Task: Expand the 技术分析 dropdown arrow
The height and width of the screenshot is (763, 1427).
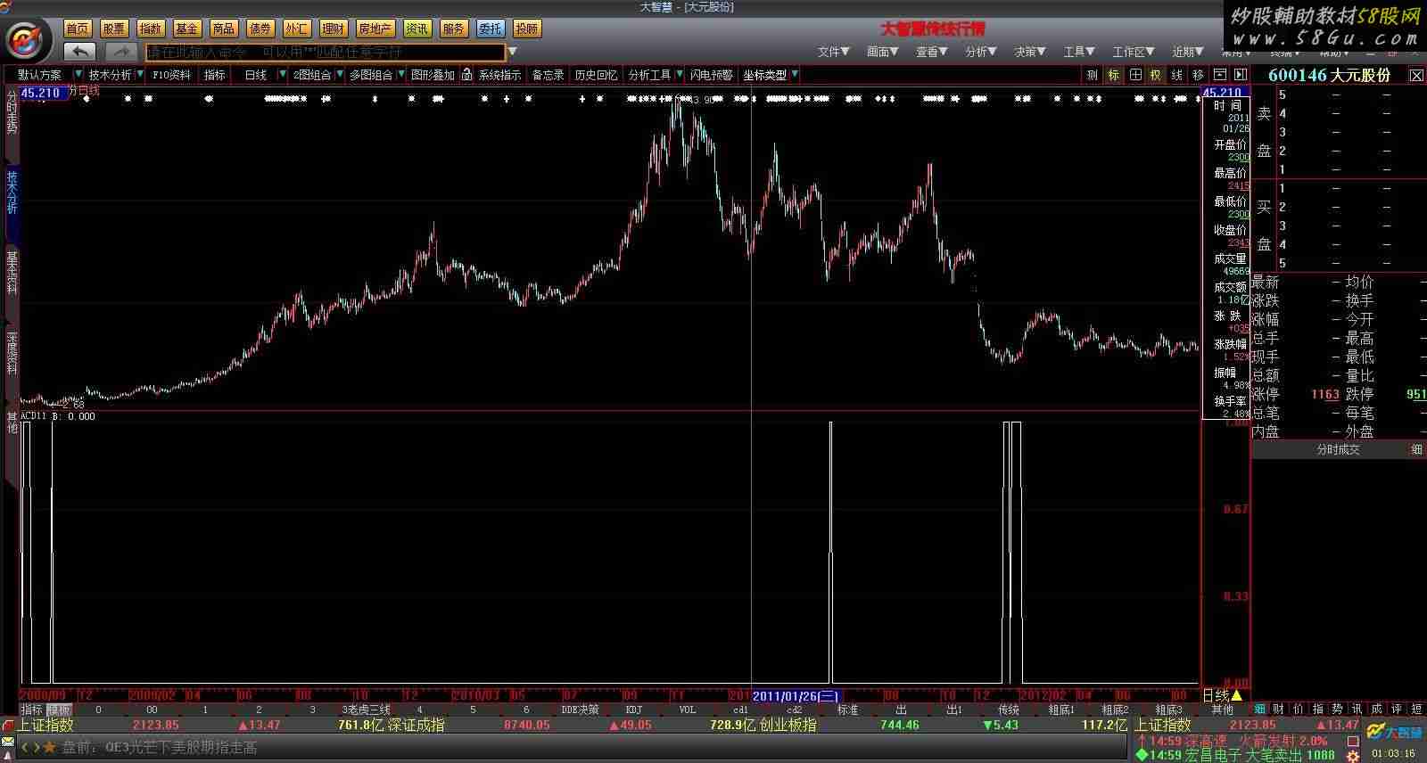Action: pyautogui.click(x=142, y=75)
